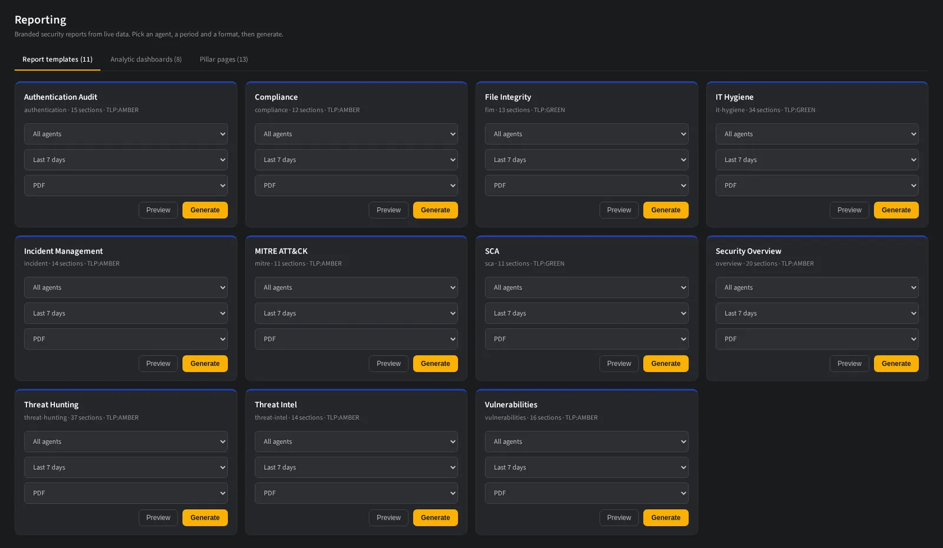Generate the IT Hygiene report
Viewport: 943px width, 548px height.
[x=896, y=210]
